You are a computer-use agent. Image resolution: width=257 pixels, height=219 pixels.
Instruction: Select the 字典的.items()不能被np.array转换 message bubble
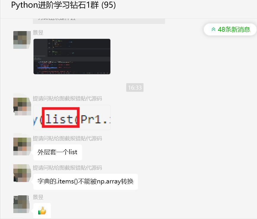point(86,181)
